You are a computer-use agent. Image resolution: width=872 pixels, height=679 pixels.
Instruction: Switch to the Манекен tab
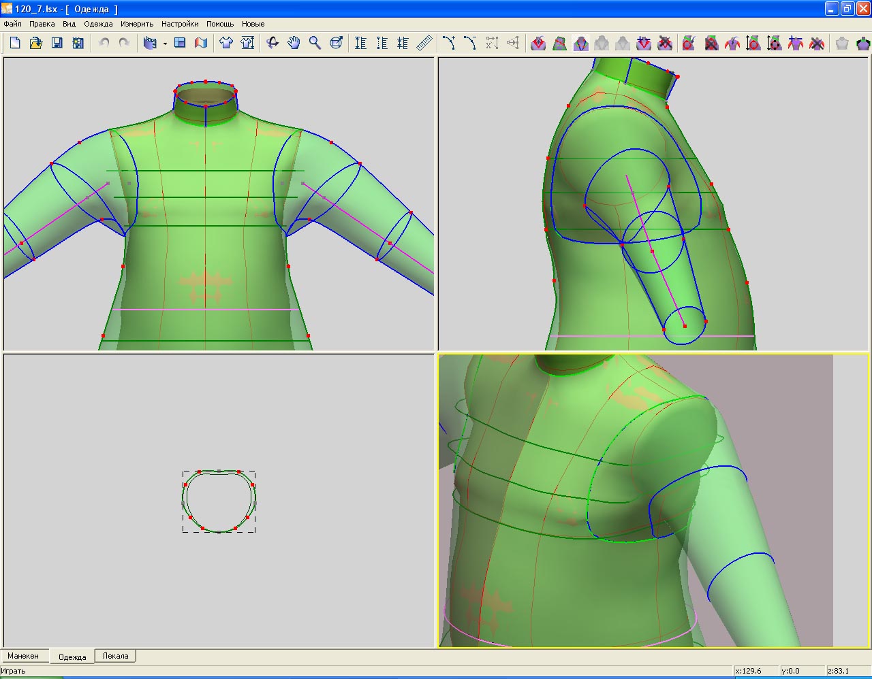pos(24,656)
